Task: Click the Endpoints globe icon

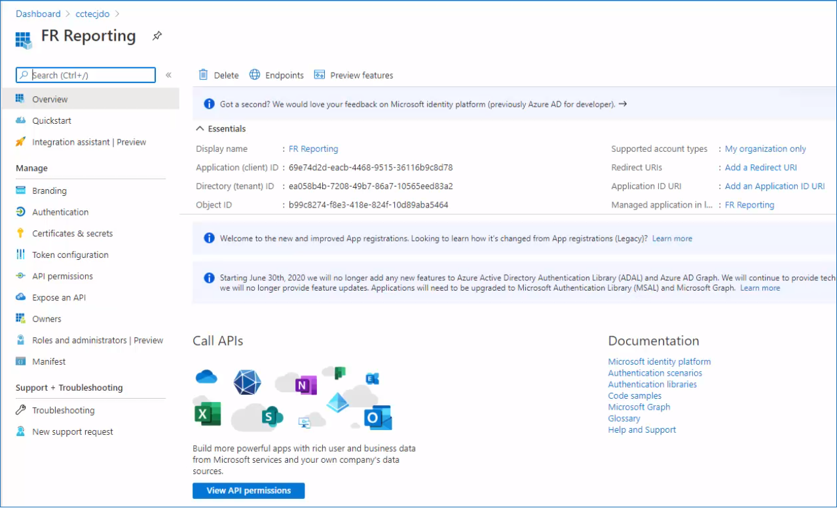Action: [x=255, y=75]
